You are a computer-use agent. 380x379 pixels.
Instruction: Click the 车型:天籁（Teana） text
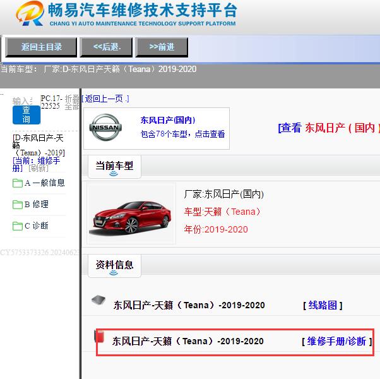pyautogui.click(x=222, y=212)
